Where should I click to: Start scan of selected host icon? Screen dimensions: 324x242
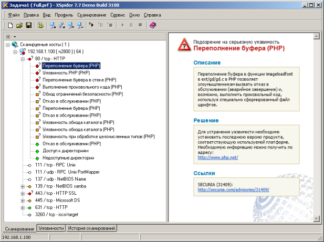[91, 25]
